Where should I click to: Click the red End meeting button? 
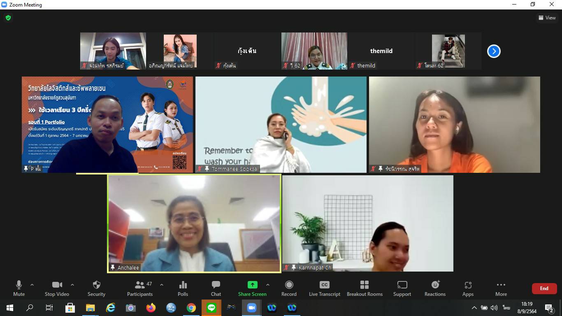click(544, 288)
